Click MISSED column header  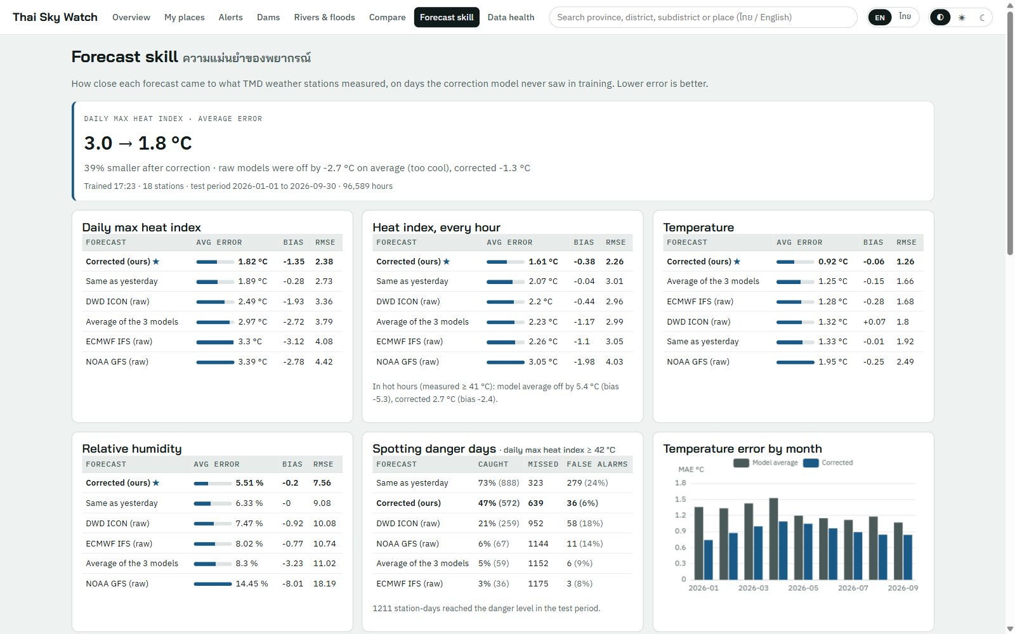pos(543,464)
